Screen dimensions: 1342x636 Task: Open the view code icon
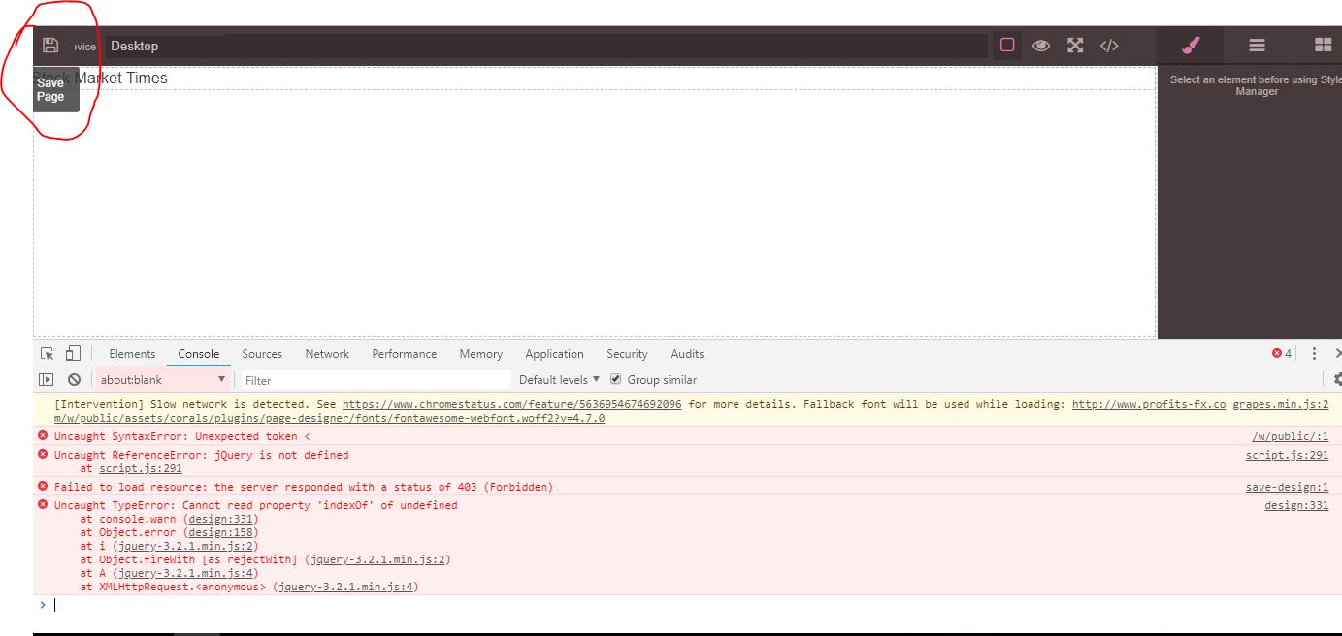click(x=1109, y=46)
